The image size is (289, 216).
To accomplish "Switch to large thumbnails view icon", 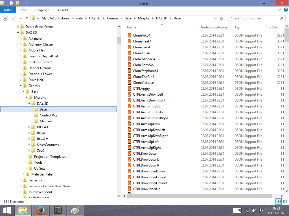I will 285,201.
